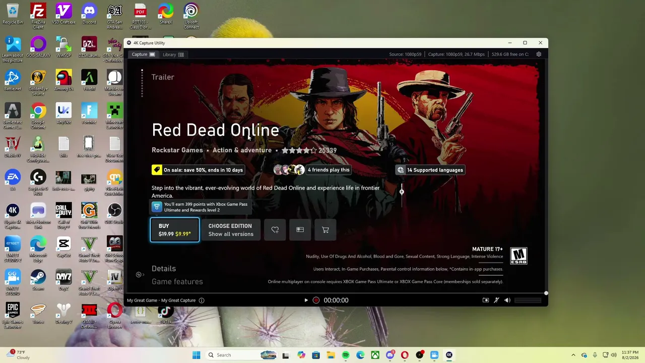This screenshot has height=363, width=645.
Task: Select the Steam desktop shortcut
Action: pyautogui.click(x=38, y=280)
